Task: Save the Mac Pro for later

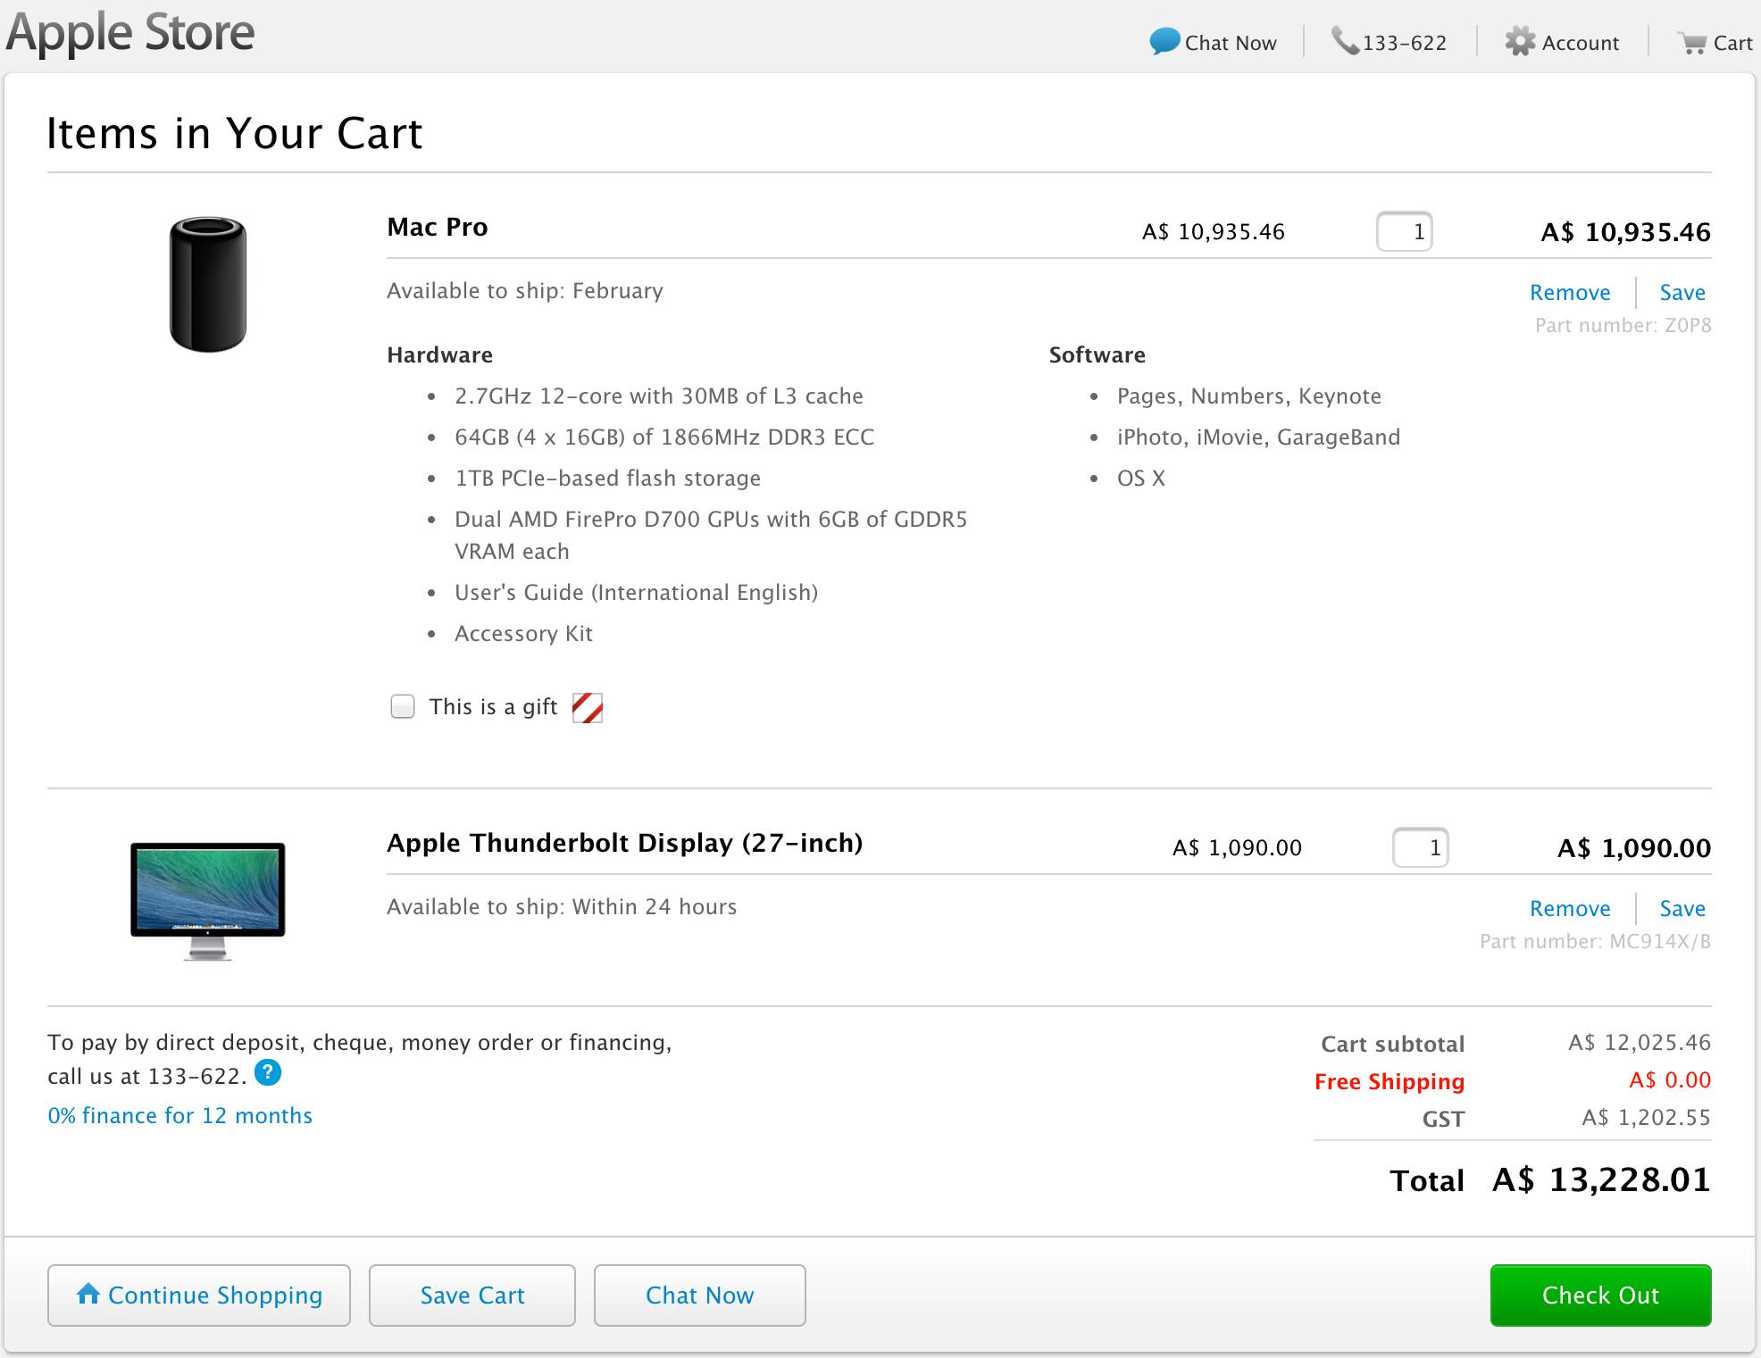Action: tap(1682, 293)
